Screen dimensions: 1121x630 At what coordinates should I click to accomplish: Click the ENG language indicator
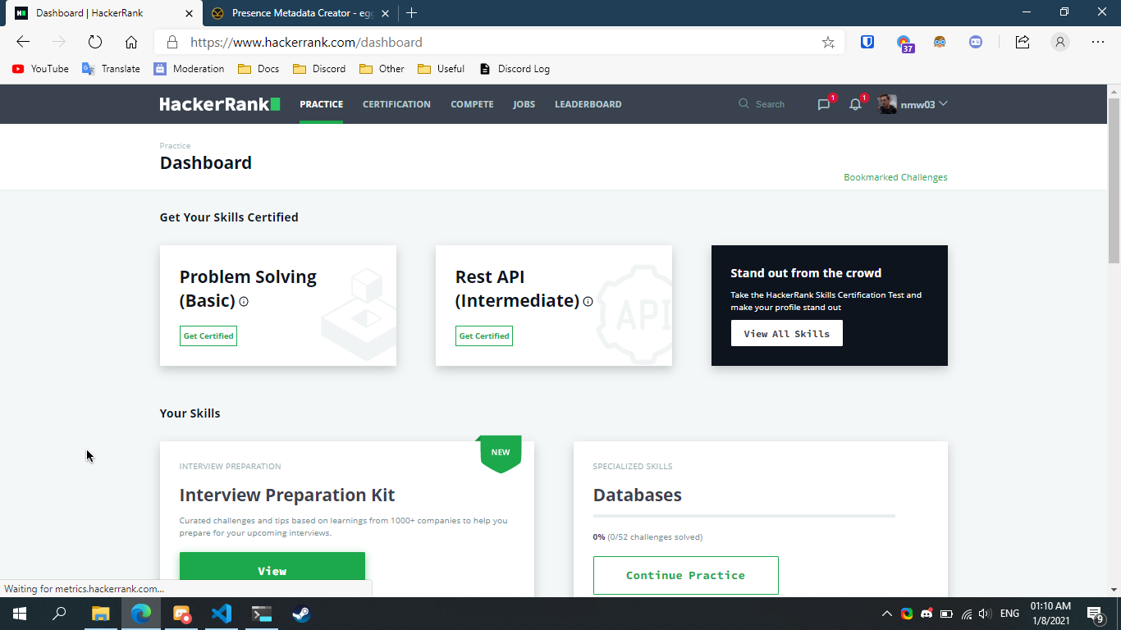[1010, 614]
